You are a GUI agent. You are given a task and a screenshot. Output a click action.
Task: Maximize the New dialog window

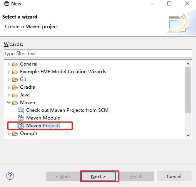[169, 3]
